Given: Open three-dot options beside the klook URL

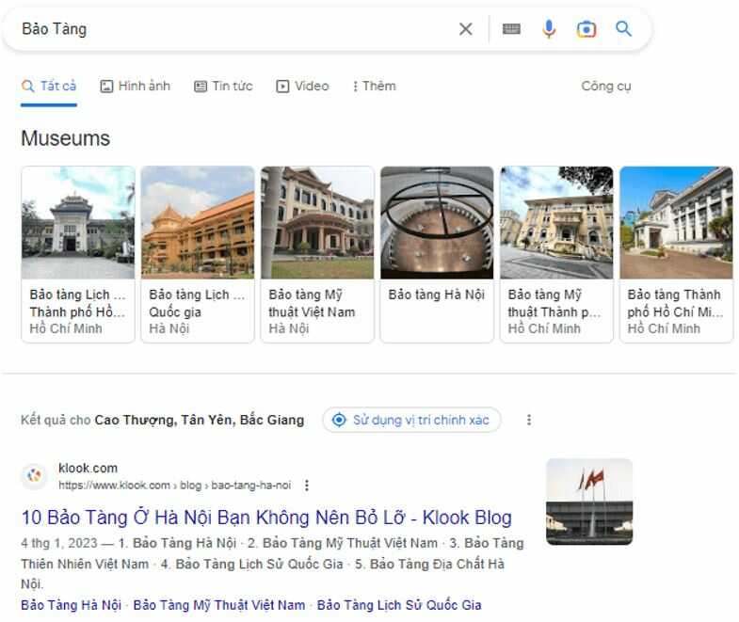Looking at the screenshot, I should point(307,486).
